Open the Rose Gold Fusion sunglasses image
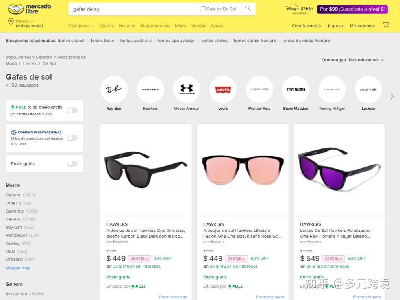 click(243, 170)
